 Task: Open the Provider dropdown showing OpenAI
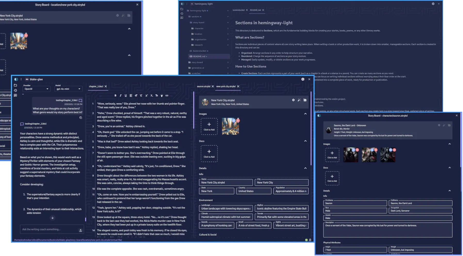click(36, 89)
